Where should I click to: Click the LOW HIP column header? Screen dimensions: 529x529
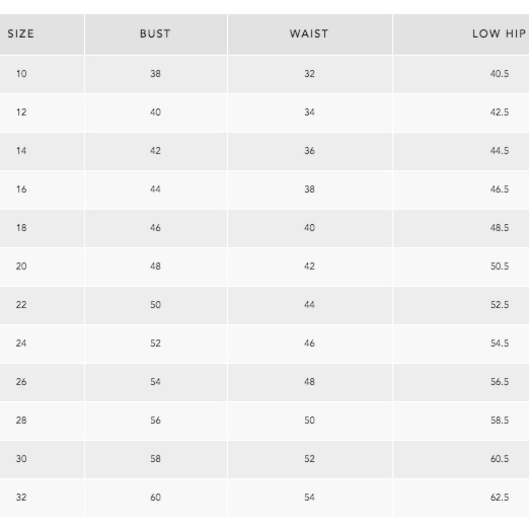click(x=499, y=34)
